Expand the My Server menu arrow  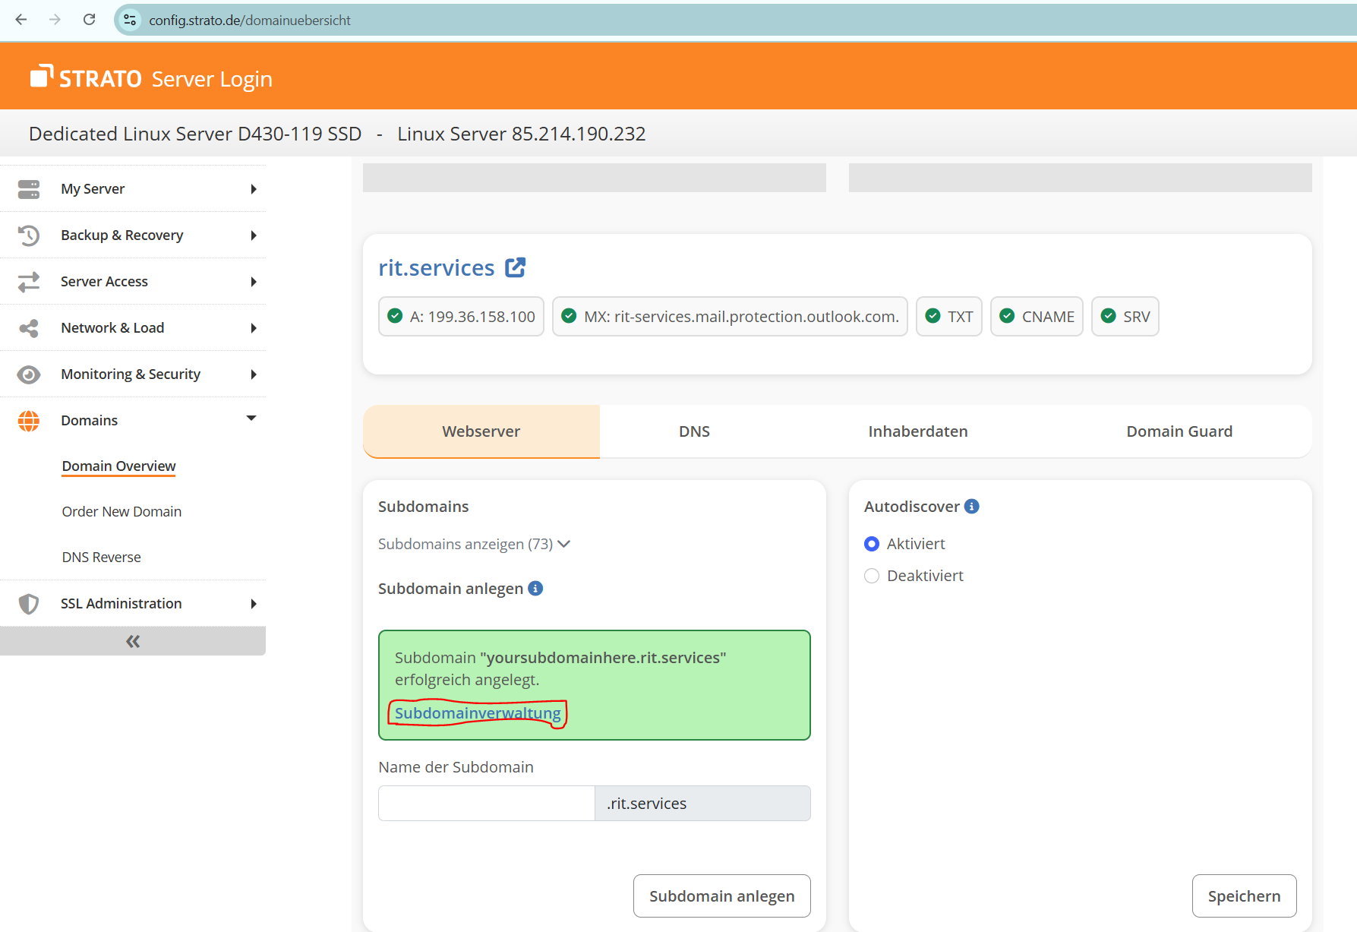coord(254,189)
